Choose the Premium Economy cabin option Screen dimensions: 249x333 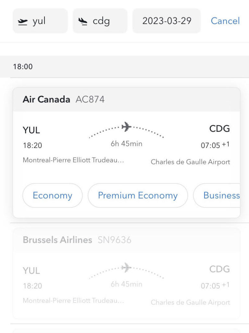pyautogui.click(x=138, y=195)
